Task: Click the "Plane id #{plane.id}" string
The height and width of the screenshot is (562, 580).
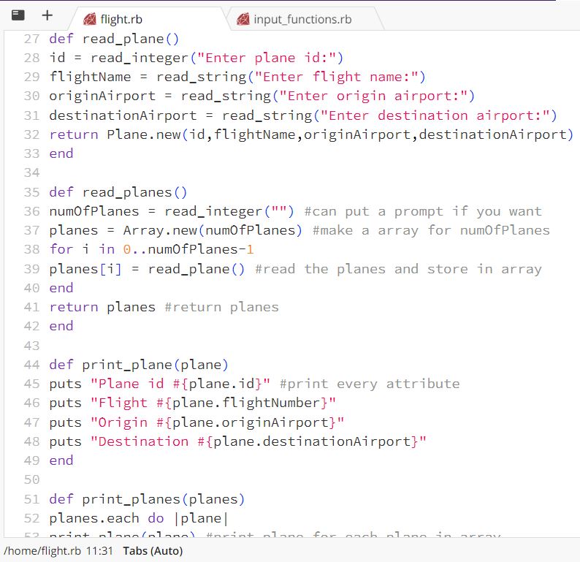Action: (x=180, y=384)
